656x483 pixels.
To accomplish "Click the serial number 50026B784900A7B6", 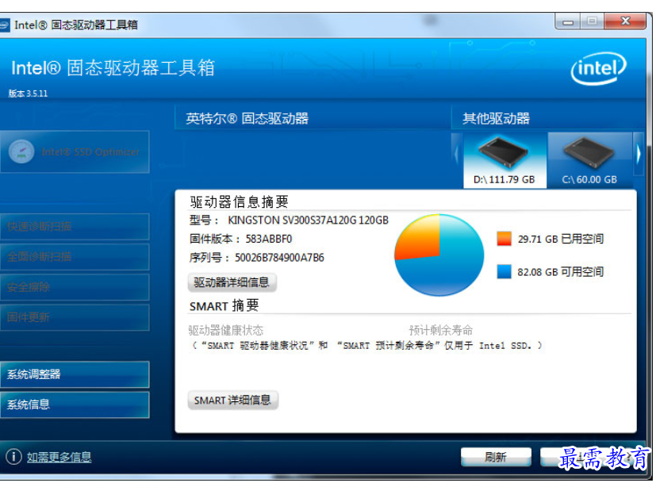I will click(279, 258).
